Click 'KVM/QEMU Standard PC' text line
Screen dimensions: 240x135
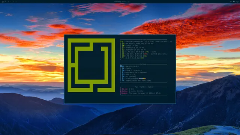(148, 42)
